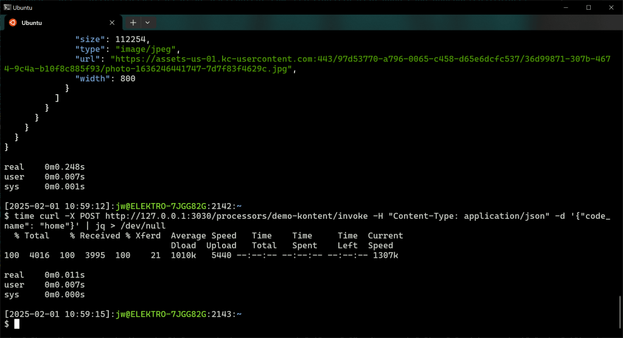Viewport: 623px width, 338px height.
Task: Maximize the terminal window
Action: coord(588,7)
